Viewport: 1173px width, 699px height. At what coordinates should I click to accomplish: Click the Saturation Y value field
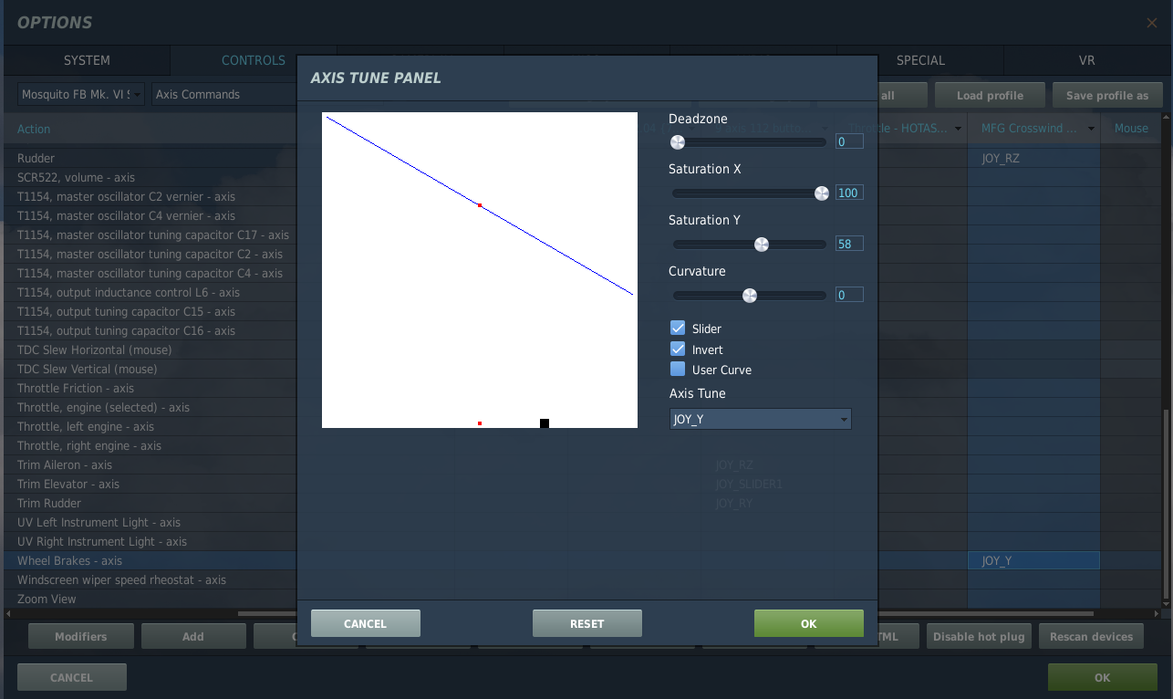(x=849, y=244)
